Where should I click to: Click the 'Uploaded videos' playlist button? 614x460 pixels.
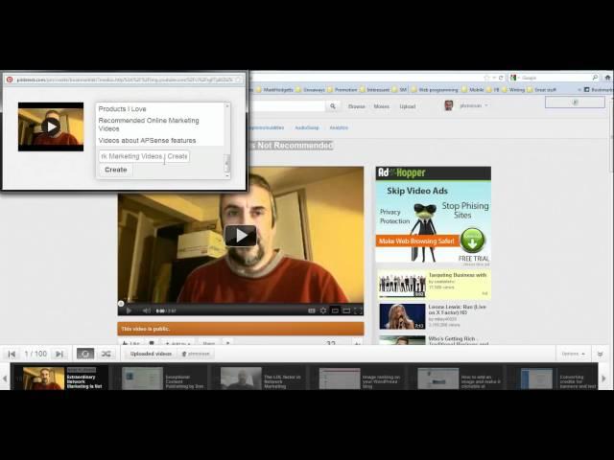click(151, 354)
